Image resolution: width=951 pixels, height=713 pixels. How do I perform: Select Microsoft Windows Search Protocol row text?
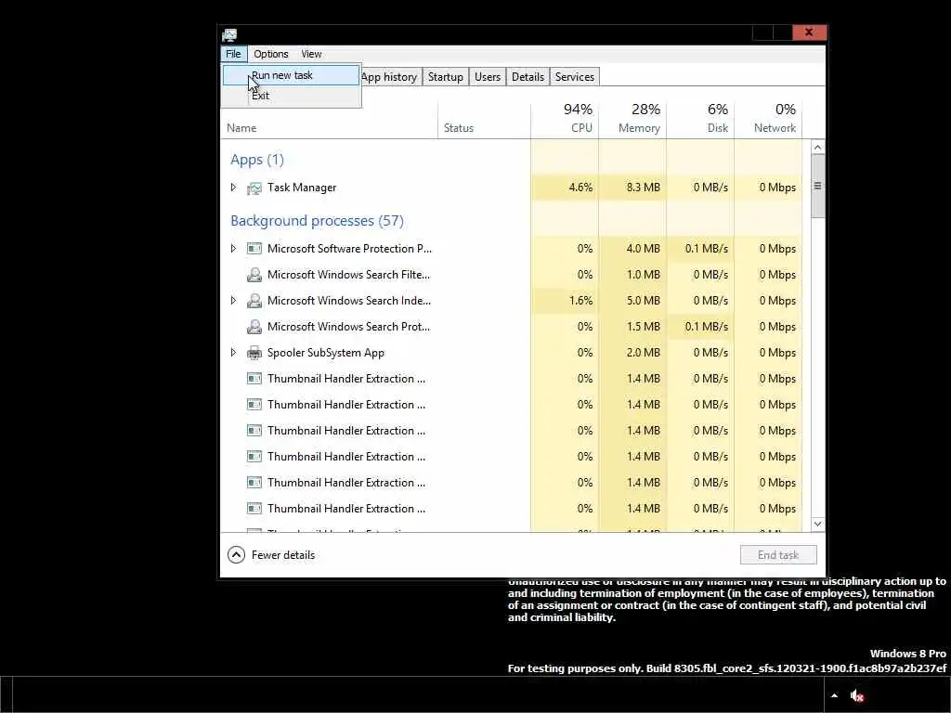349,327
